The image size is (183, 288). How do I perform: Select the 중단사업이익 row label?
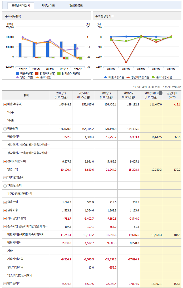pos(15,267)
